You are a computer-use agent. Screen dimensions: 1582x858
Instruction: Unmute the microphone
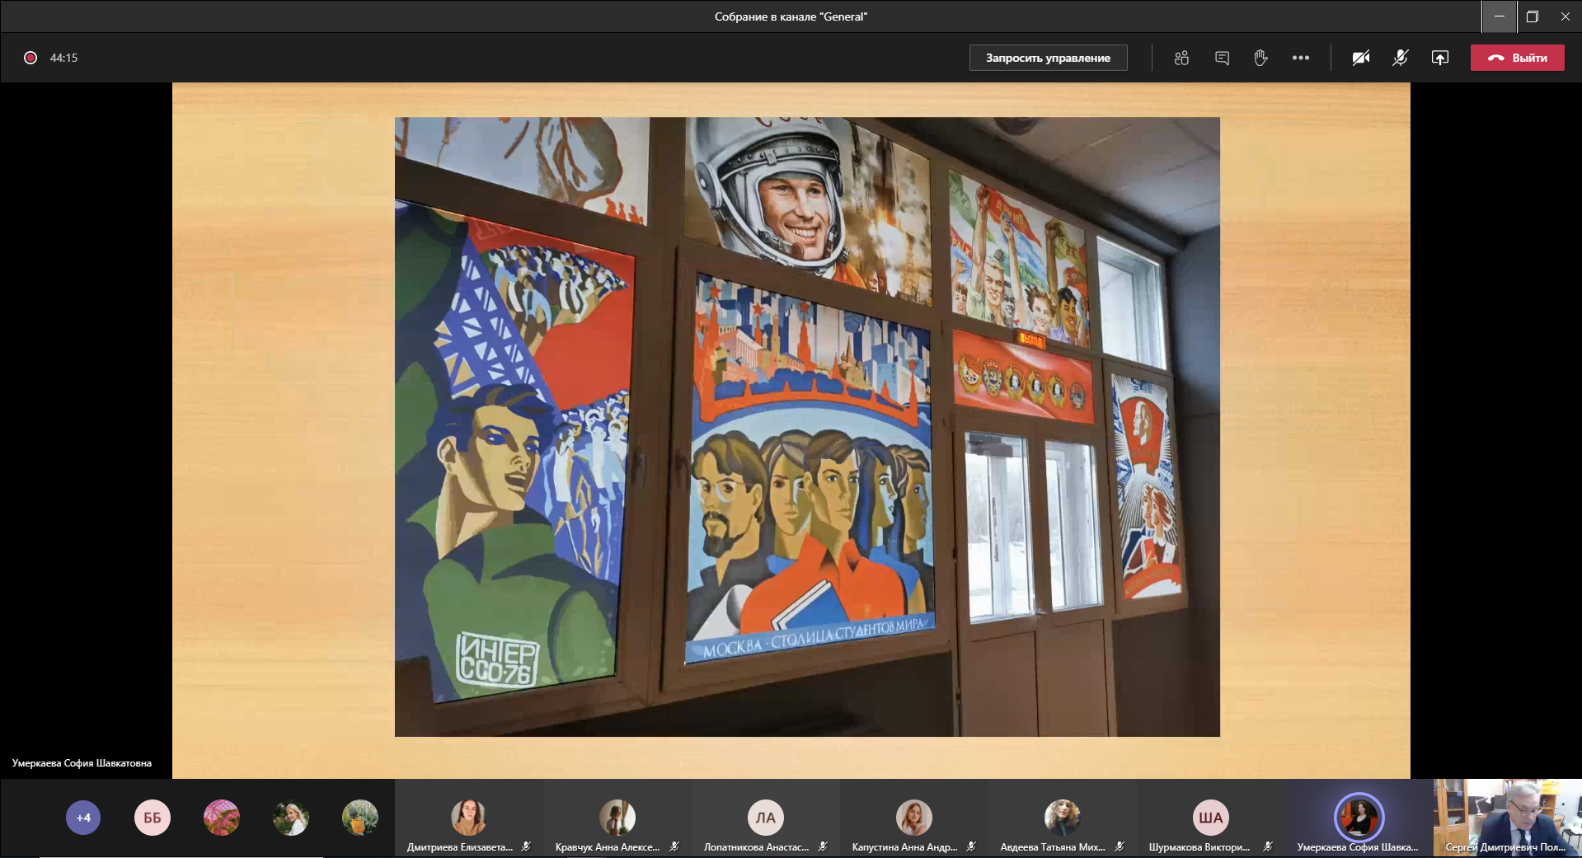[1400, 58]
